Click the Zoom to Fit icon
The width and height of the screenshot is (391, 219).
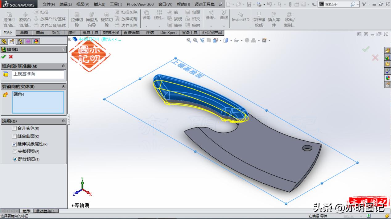point(188,40)
